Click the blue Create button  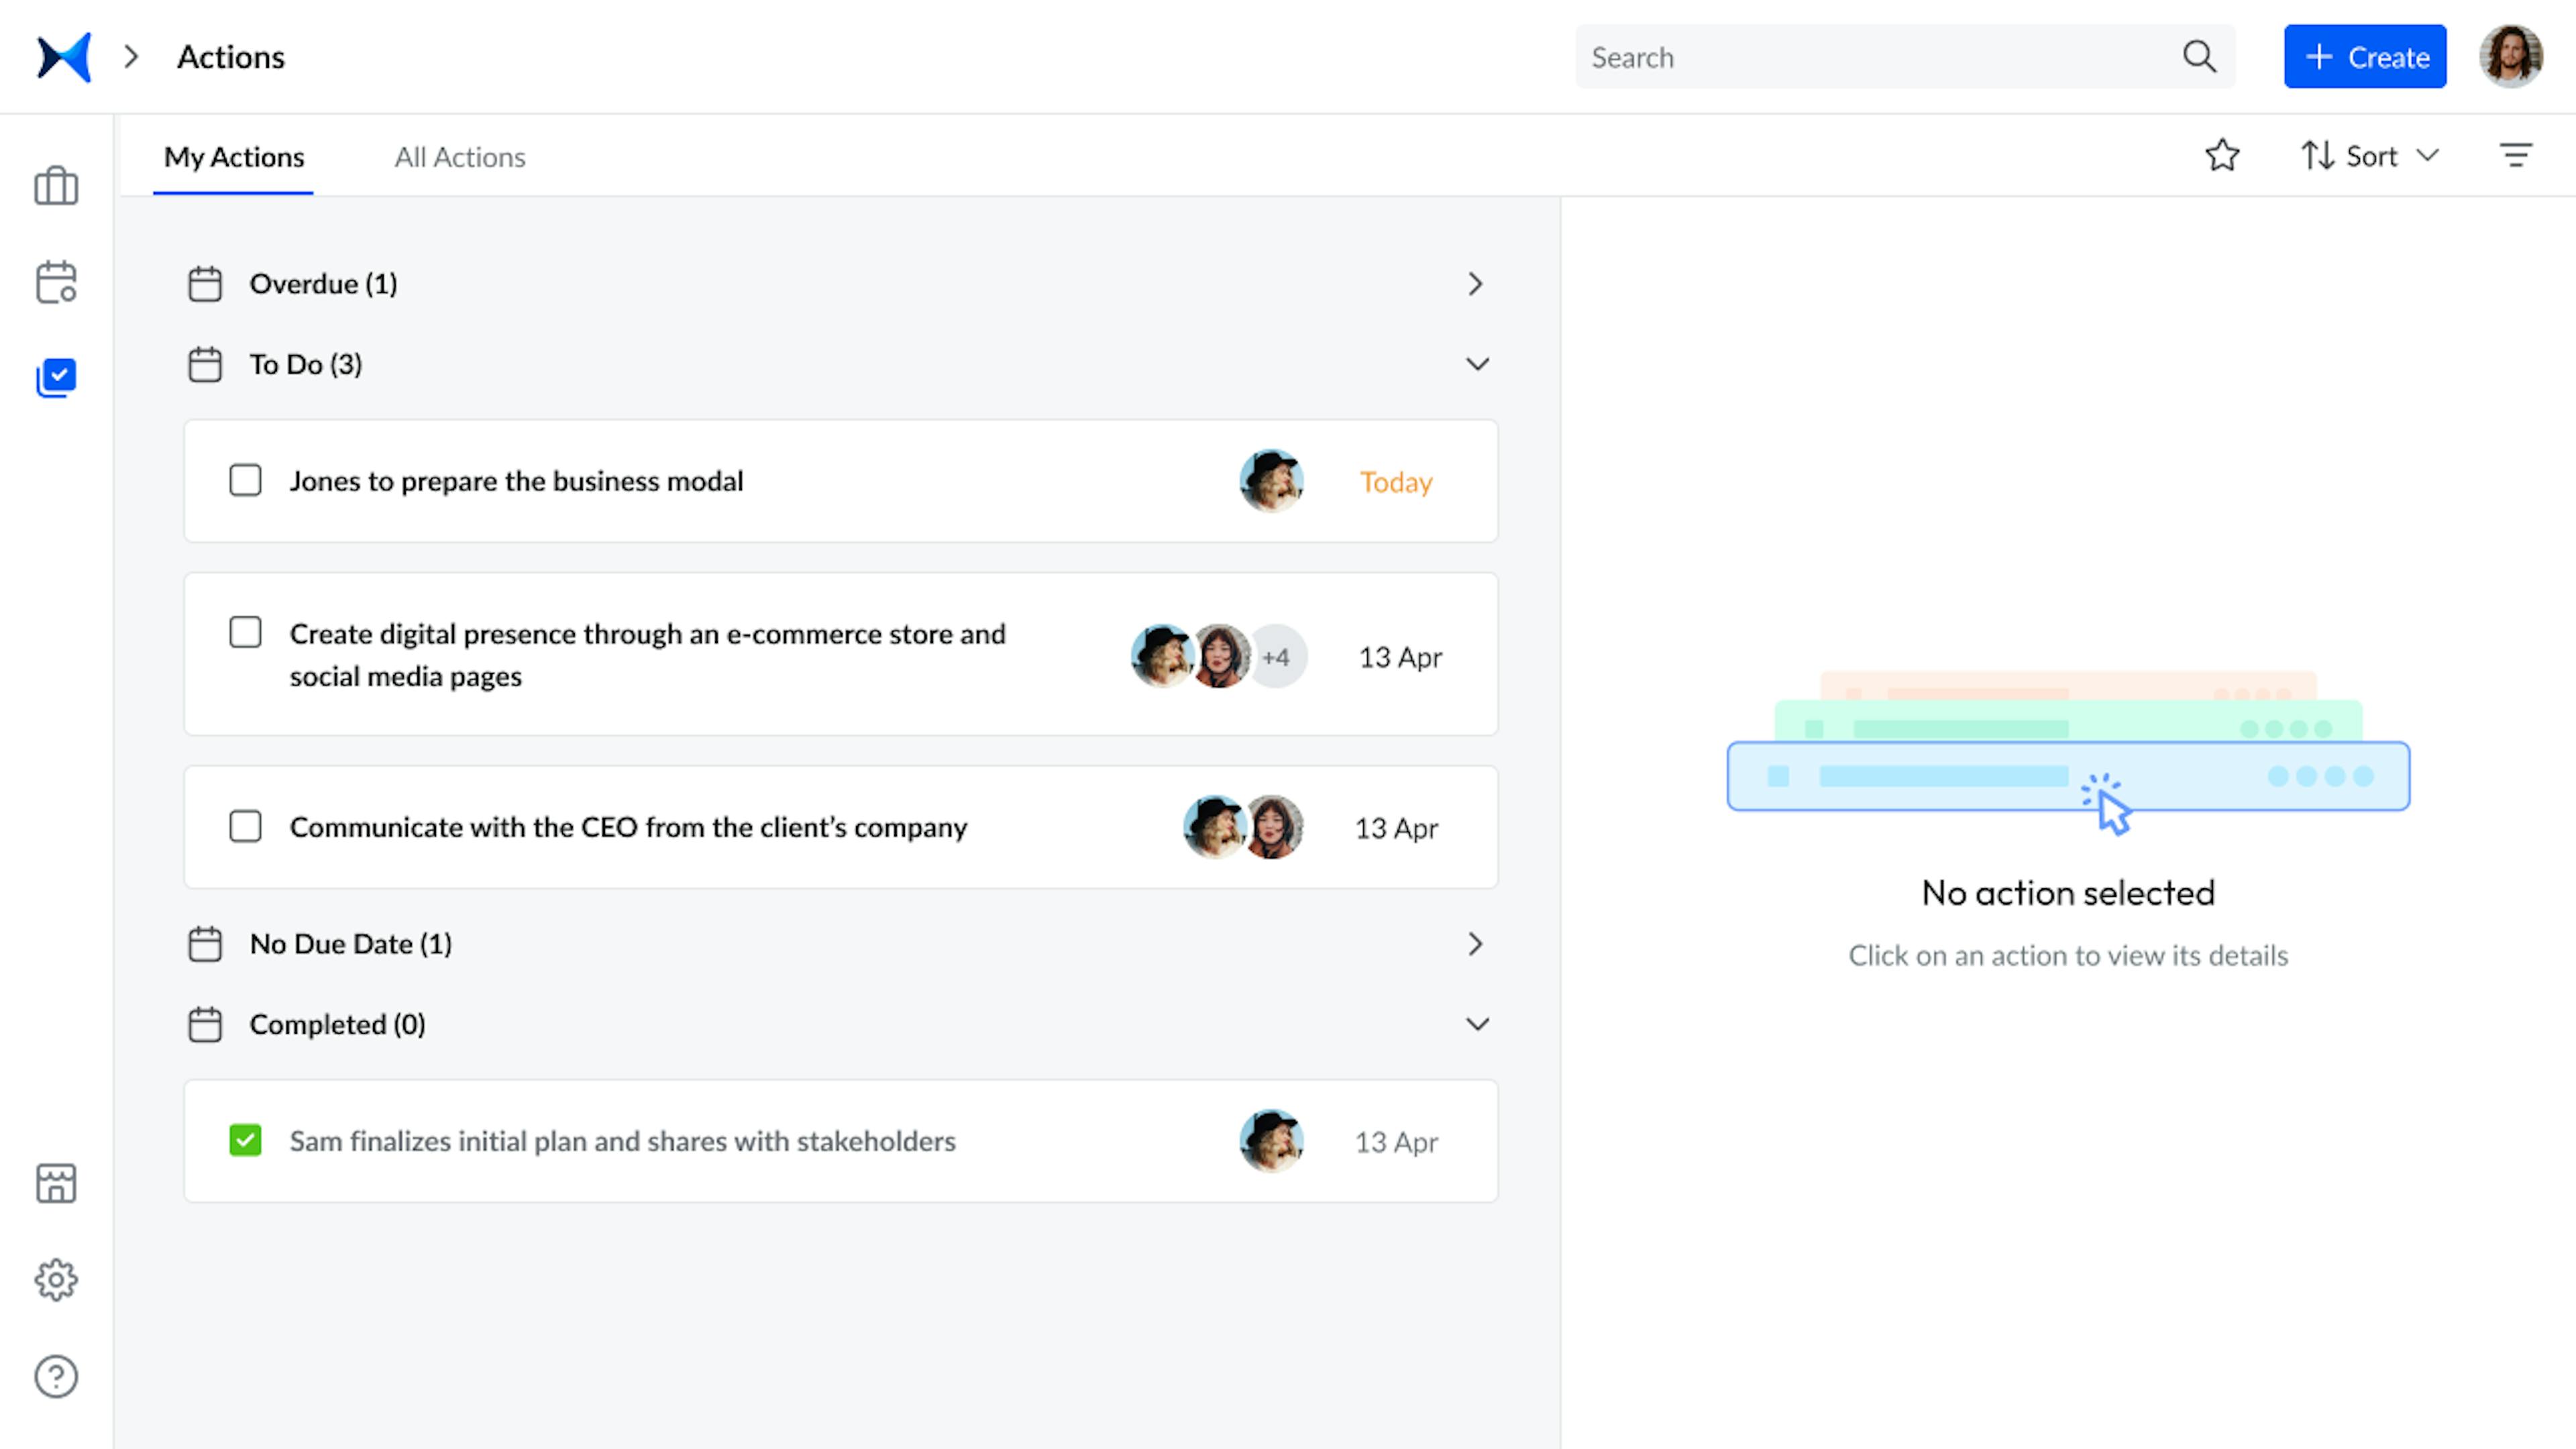point(2367,55)
